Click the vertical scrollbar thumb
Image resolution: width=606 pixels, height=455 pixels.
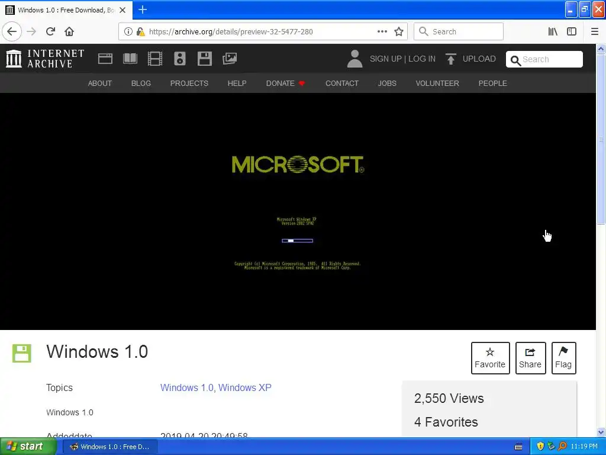pos(601,139)
